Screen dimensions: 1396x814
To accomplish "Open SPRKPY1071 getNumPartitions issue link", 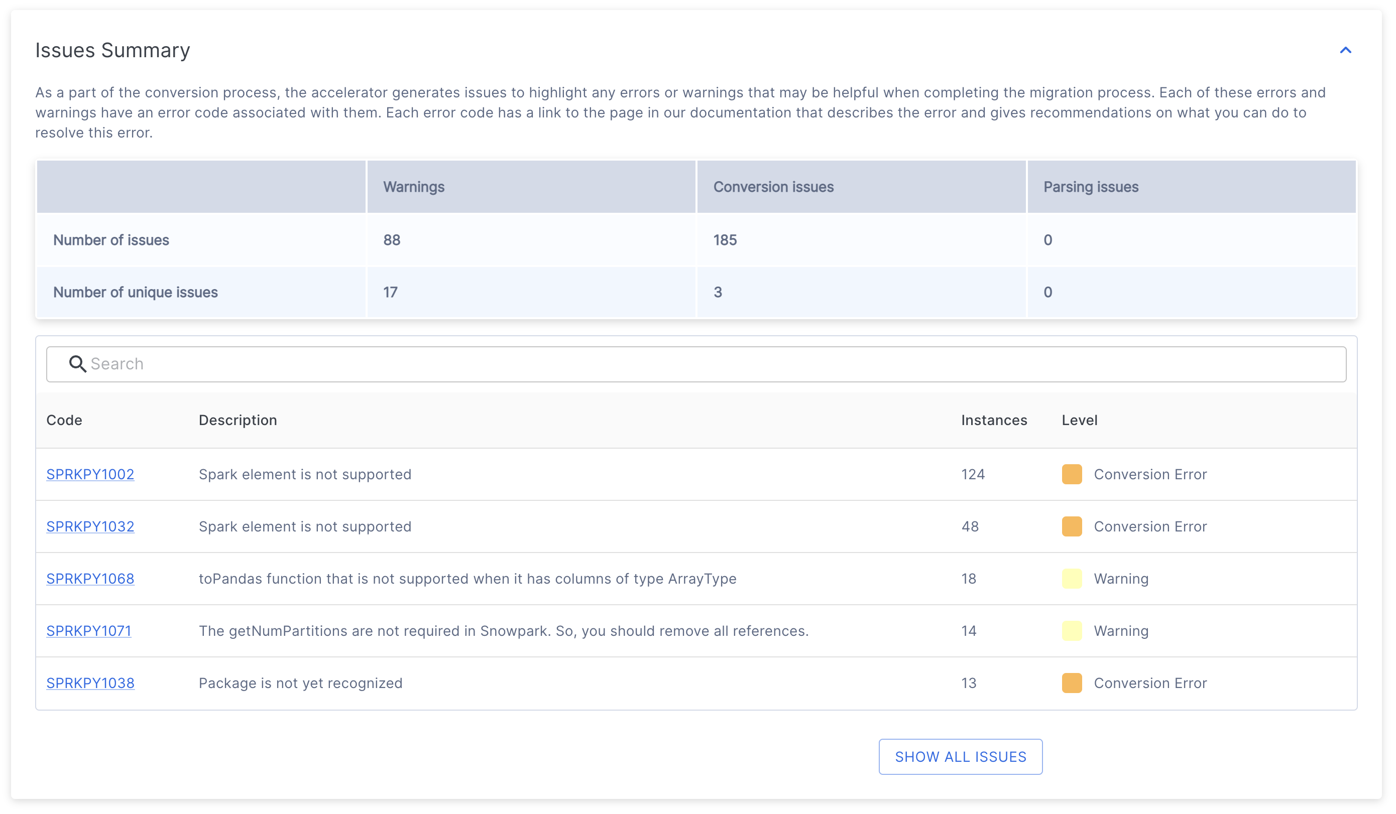I will (x=89, y=630).
